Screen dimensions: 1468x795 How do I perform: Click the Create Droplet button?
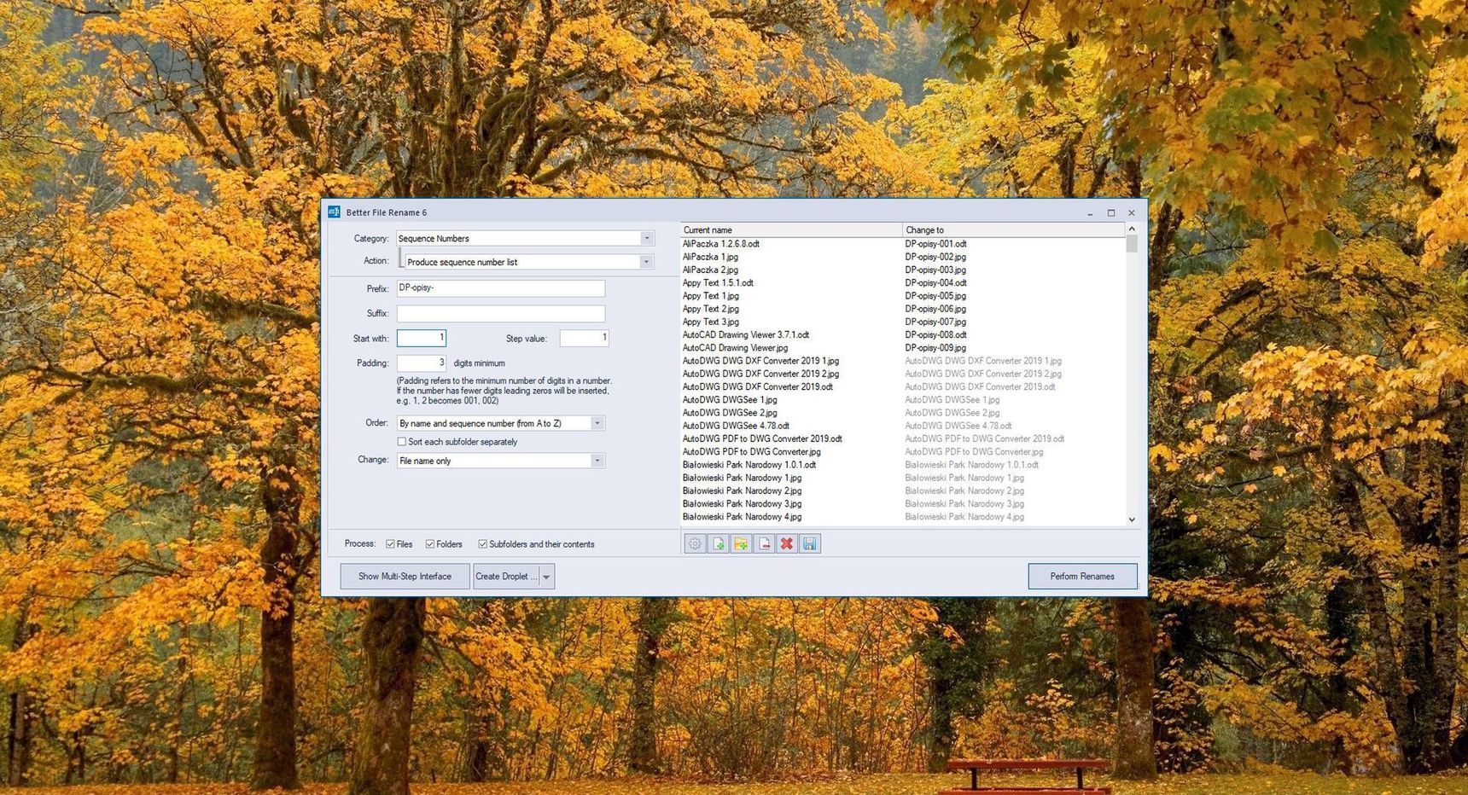point(507,577)
